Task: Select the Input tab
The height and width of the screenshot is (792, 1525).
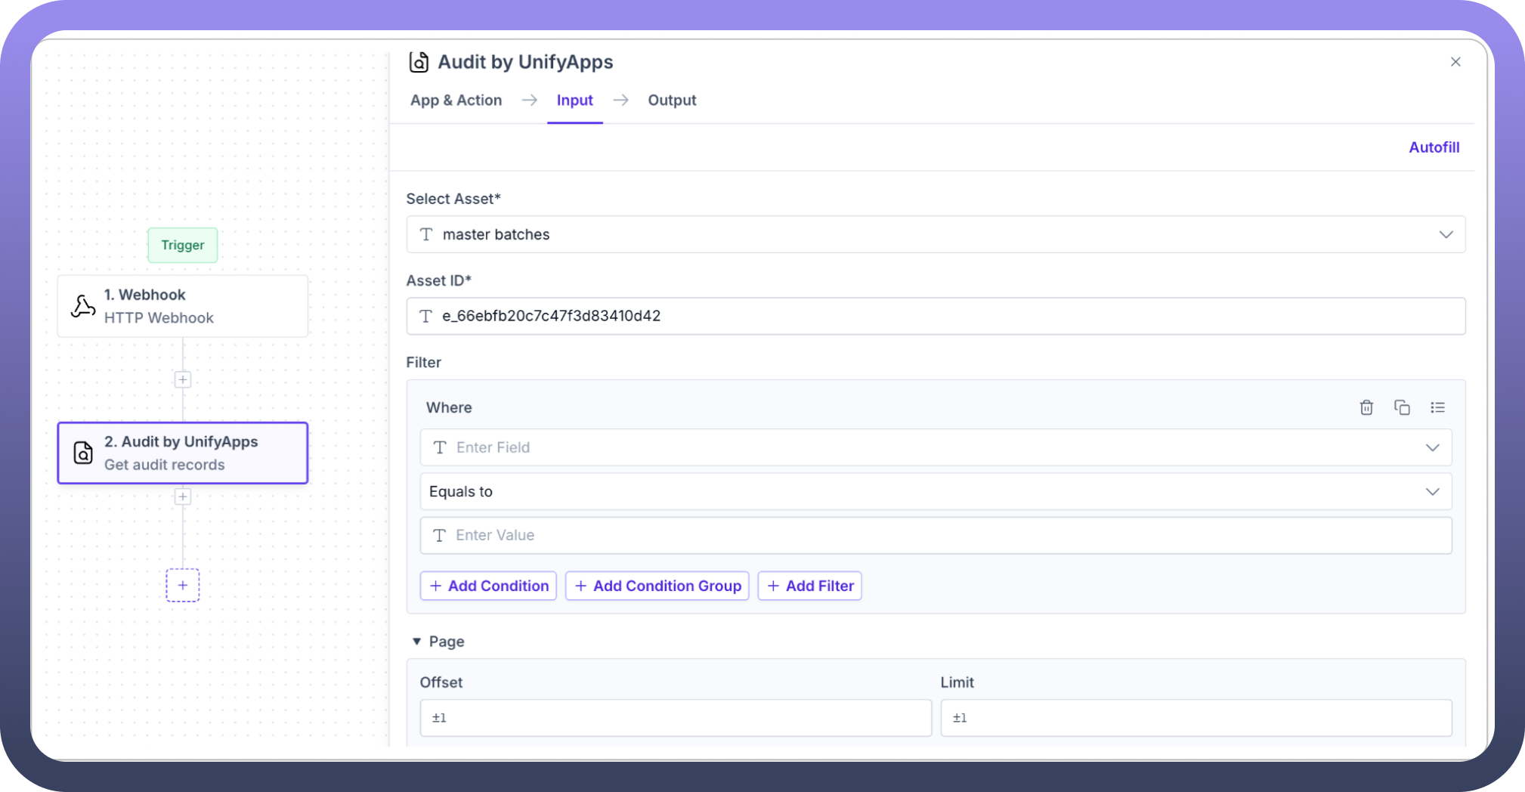Action: pyautogui.click(x=575, y=101)
